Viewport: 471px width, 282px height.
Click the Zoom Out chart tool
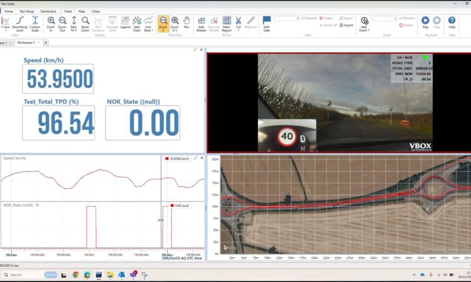point(62,23)
